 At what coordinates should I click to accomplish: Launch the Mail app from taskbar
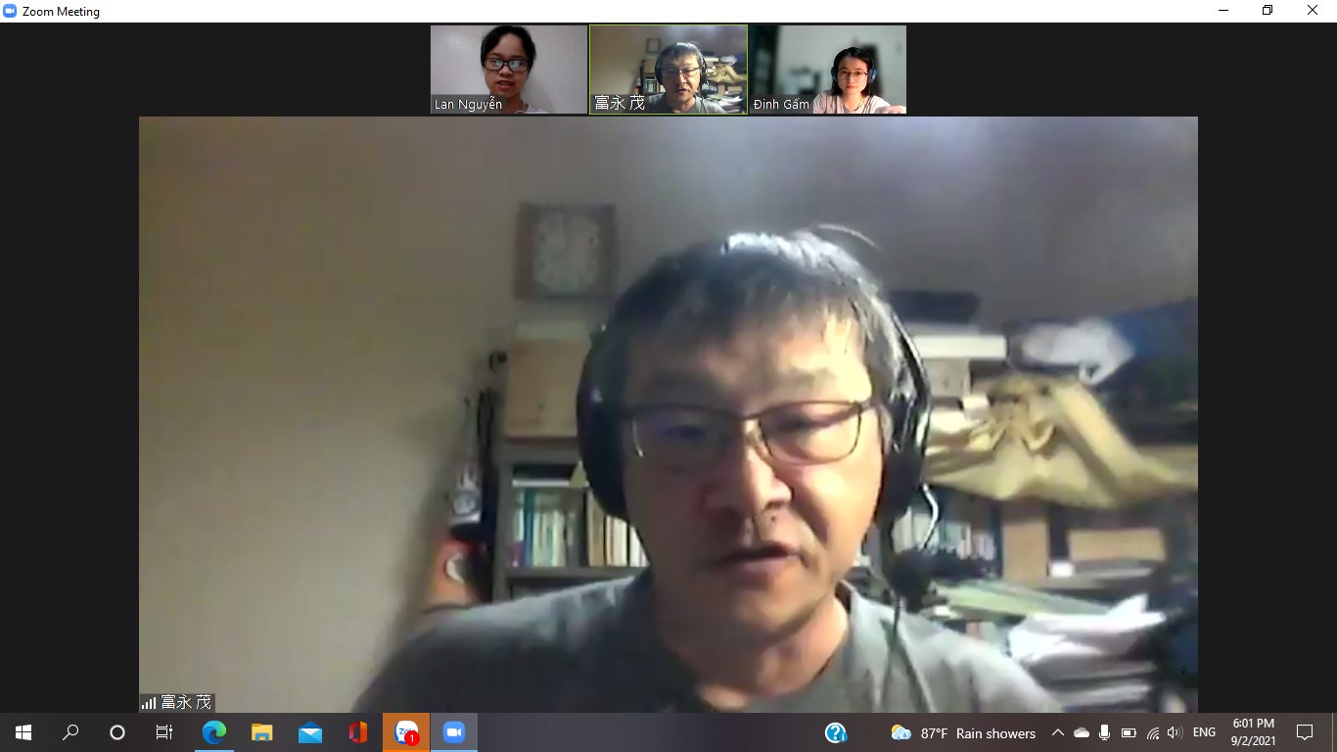pyautogui.click(x=310, y=732)
